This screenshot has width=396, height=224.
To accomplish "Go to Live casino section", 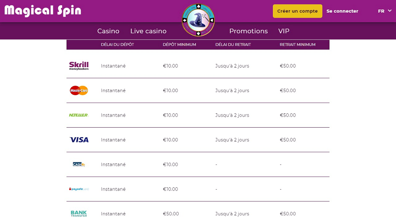I will click(x=148, y=31).
